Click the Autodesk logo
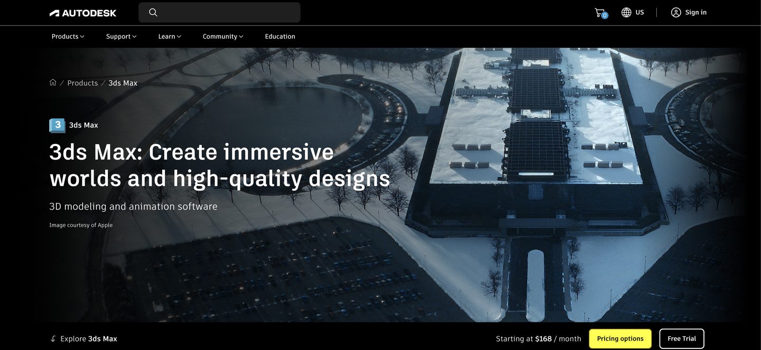The width and height of the screenshot is (761, 350). tap(83, 13)
